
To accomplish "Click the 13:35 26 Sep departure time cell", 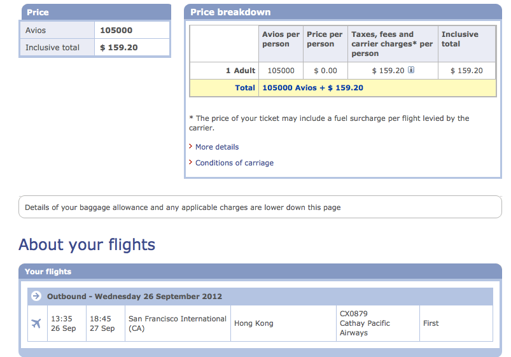I will tap(67, 323).
